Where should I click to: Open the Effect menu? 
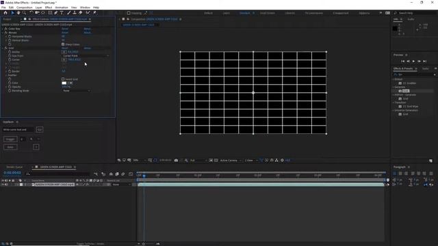point(49,8)
